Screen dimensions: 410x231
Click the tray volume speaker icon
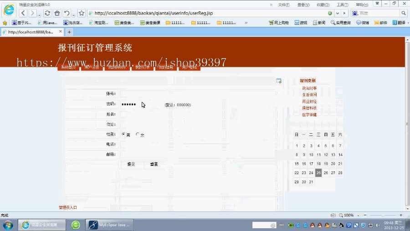tap(378, 225)
